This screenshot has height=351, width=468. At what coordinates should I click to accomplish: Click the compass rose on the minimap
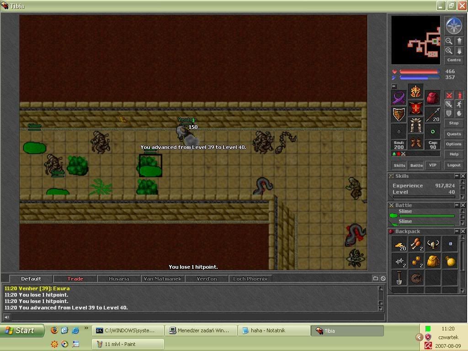coord(454,26)
